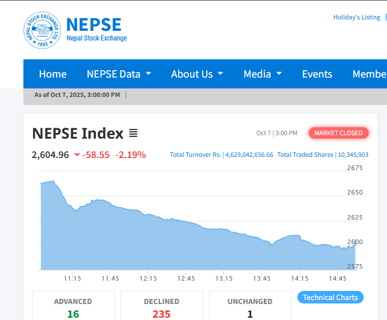The image size is (387, 320).
Task: Click the red down-arrow change indicator
Action: tap(78, 155)
